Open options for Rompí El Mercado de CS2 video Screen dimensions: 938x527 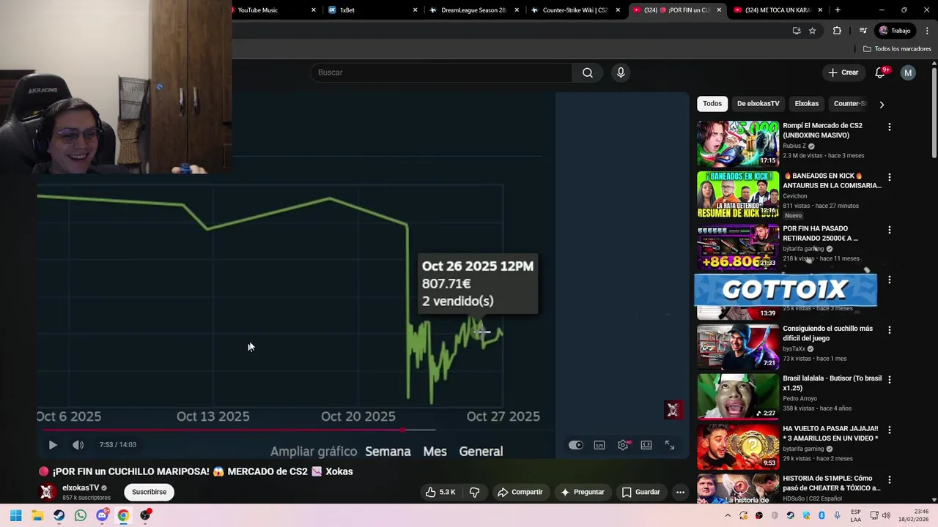tap(890, 127)
